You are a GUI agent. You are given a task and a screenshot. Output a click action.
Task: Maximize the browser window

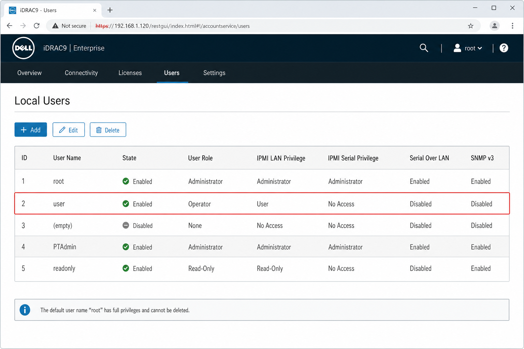(494, 8)
